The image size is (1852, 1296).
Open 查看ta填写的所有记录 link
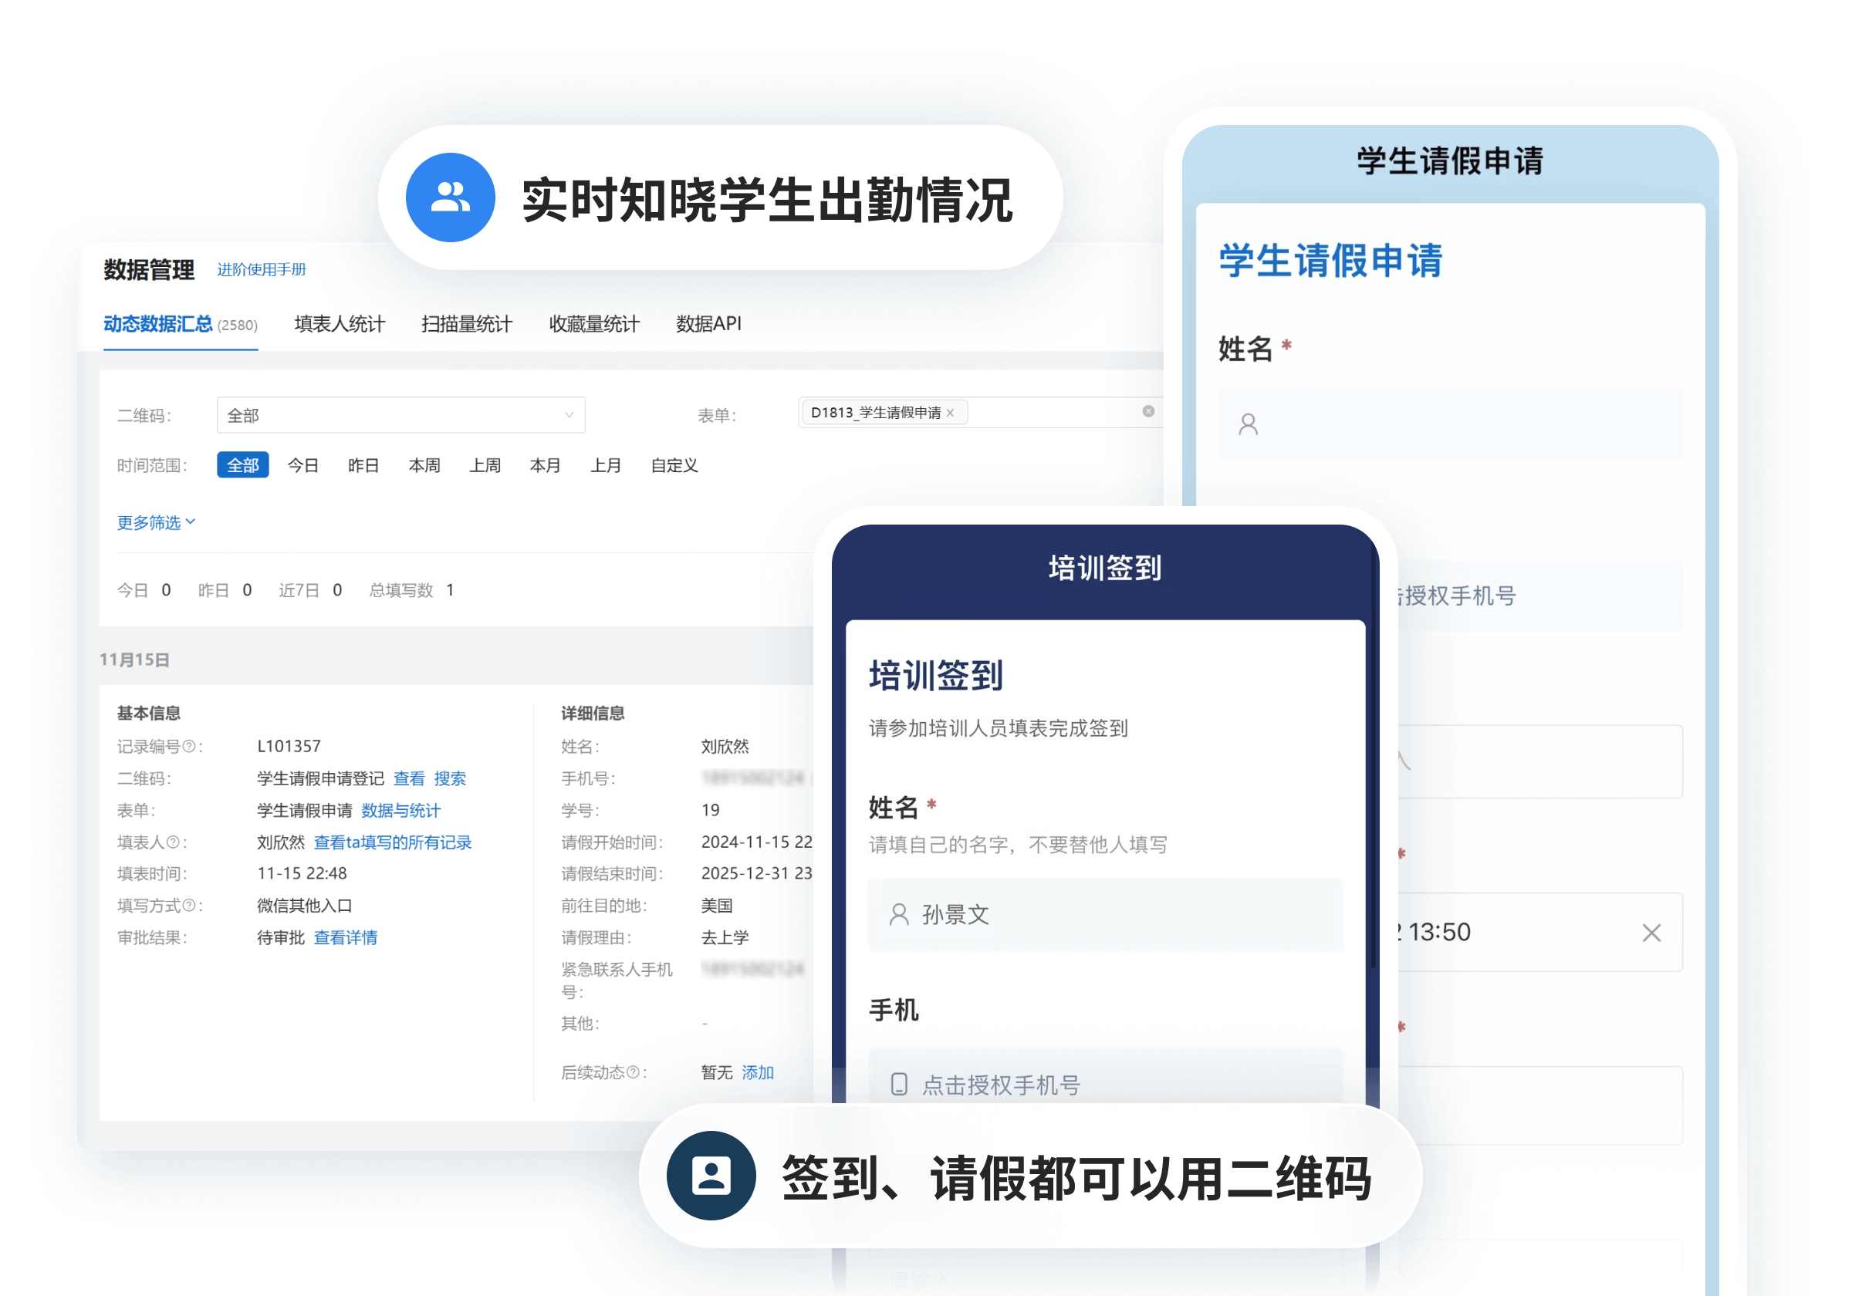click(393, 842)
